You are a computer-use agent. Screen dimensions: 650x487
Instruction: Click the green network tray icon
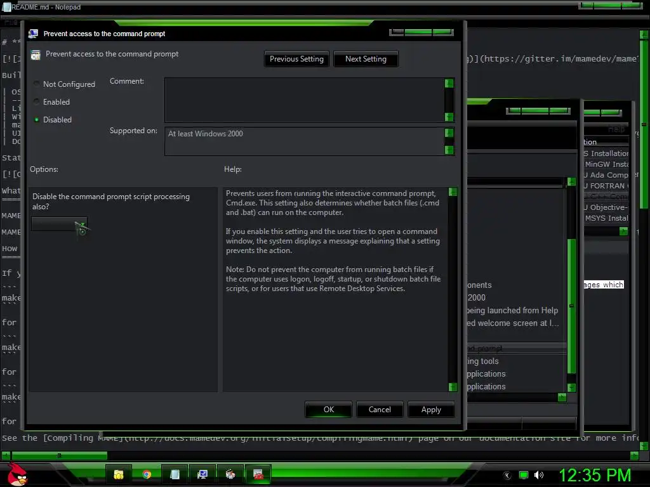click(x=524, y=476)
